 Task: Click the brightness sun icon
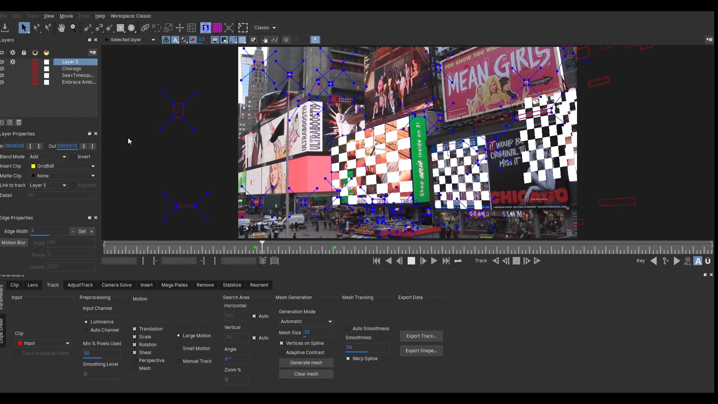286,40
